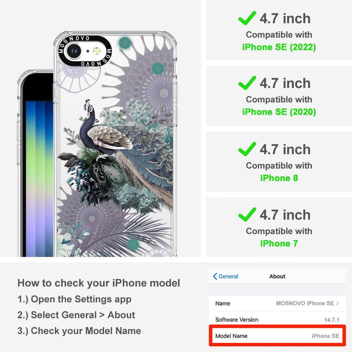Image resolution: width=352 pixels, height=352 pixels.
Task: Click the green checkmark beside iPhone SE (2022)
Action: 247,18
